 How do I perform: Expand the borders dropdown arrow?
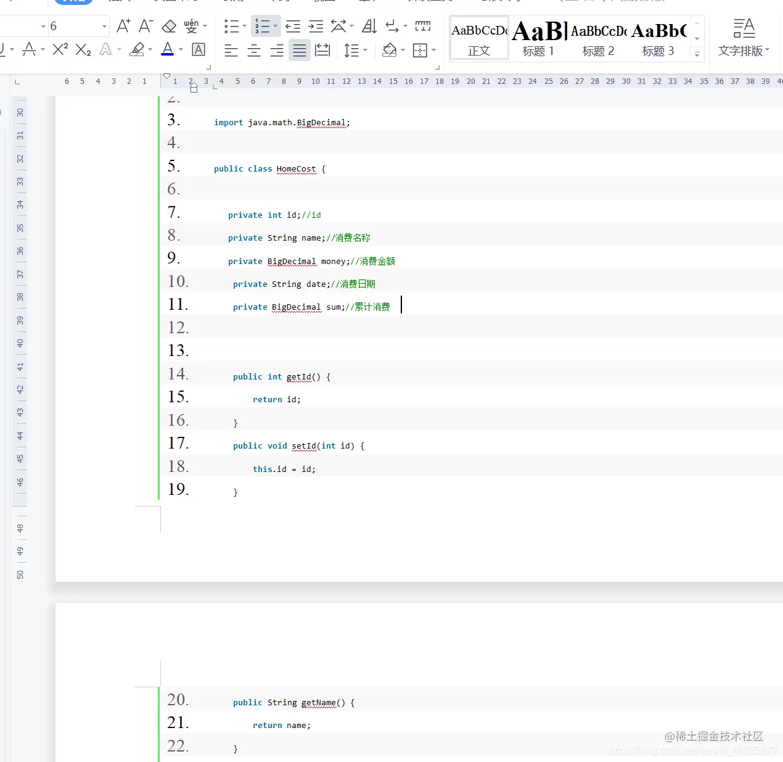[434, 51]
